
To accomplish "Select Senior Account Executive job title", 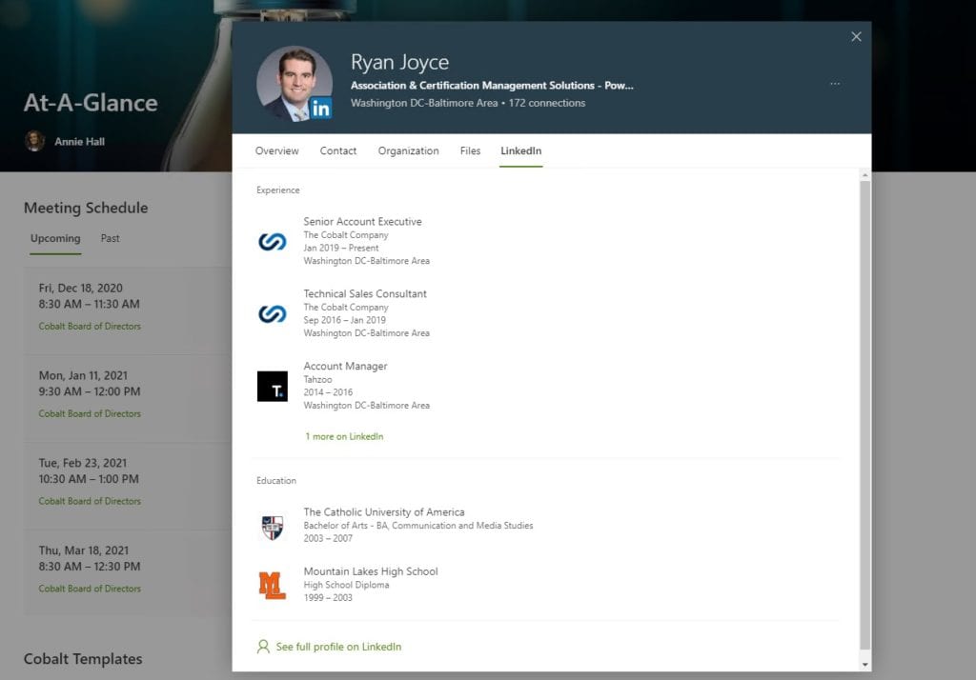I will (x=362, y=222).
